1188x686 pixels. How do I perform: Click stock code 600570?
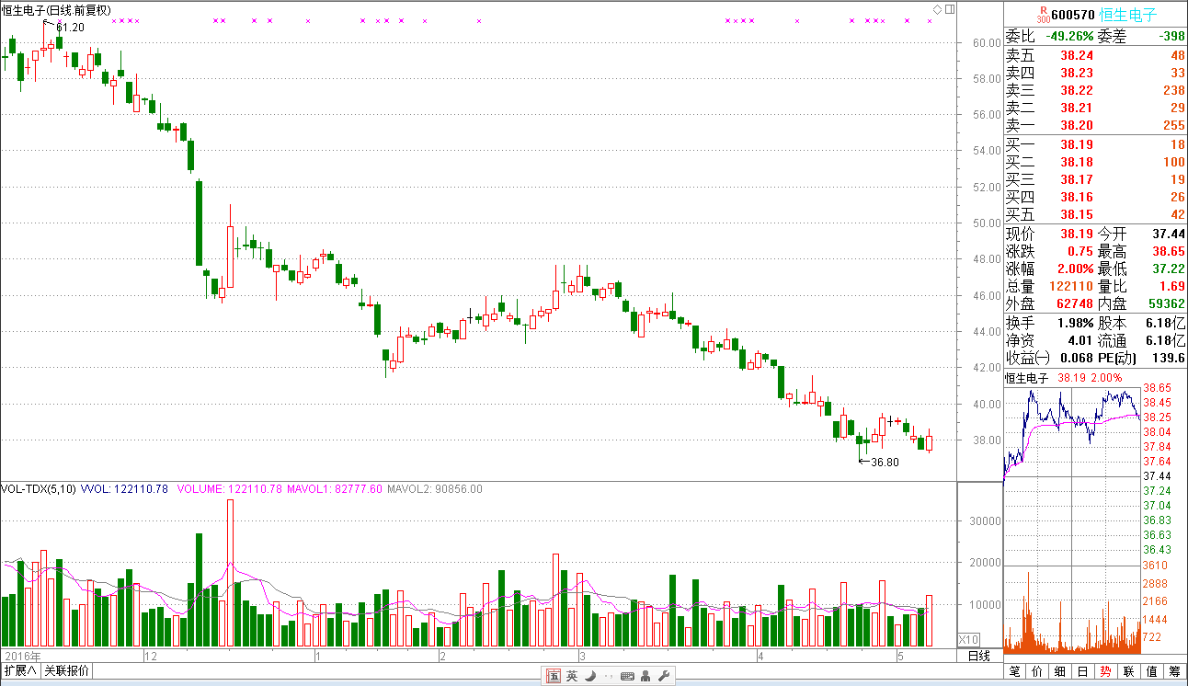point(1072,16)
